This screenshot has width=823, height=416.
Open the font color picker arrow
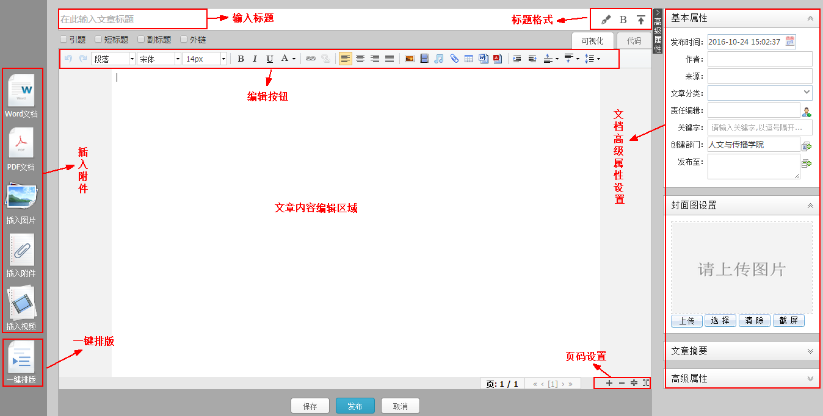click(294, 59)
